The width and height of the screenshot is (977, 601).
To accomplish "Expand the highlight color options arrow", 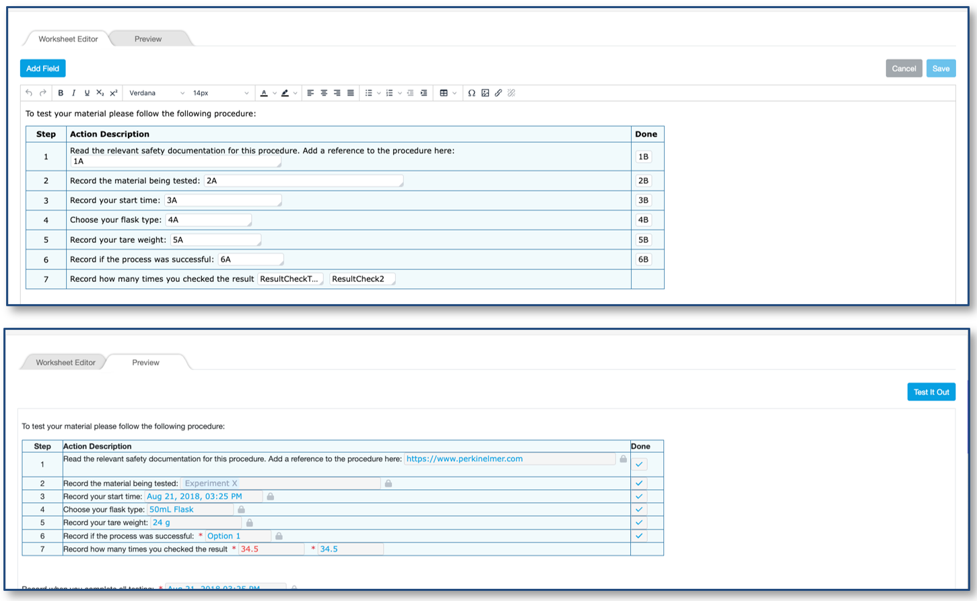I will pyautogui.click(x=296, y=93).
